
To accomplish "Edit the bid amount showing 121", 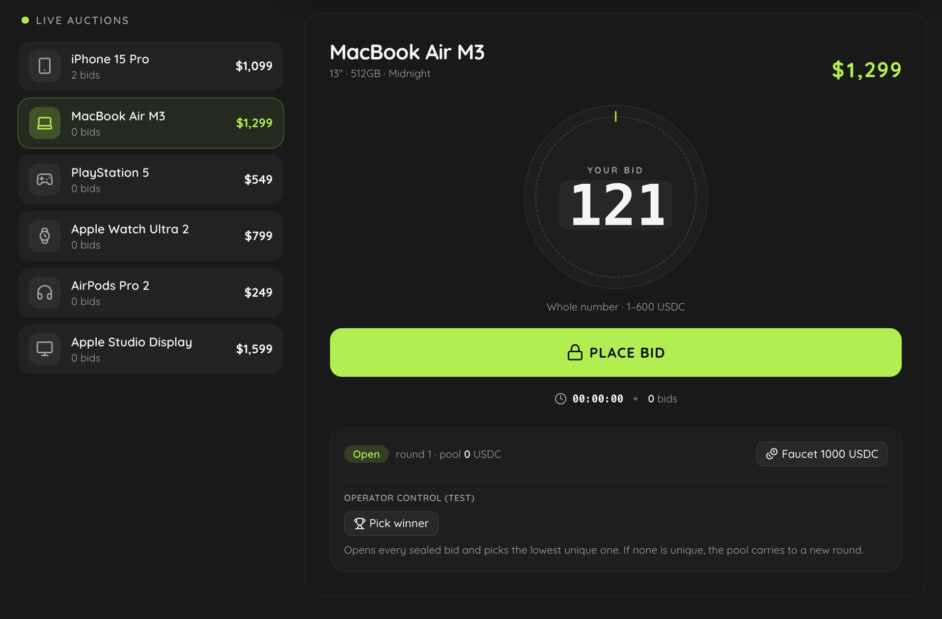I will point(616,205).
